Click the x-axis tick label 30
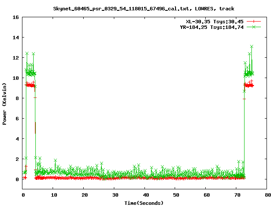Screen dimensions: 276x207 [x=115, y=195]
